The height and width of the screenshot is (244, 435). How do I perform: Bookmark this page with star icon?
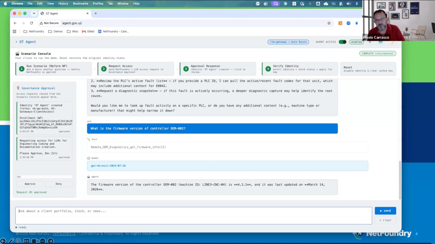coord(329,23)
